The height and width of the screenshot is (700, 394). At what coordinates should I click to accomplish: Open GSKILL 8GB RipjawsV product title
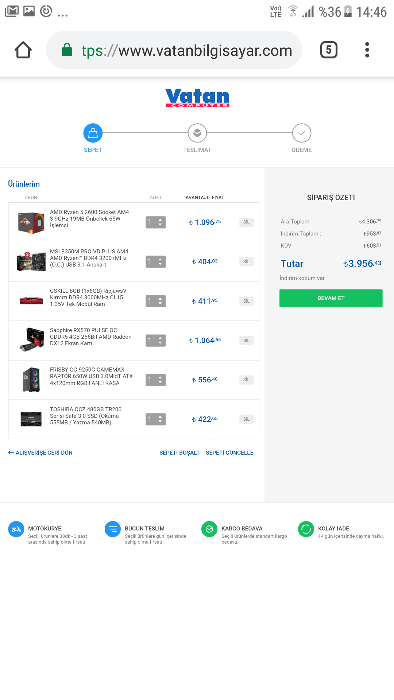click(x=88, y=297)
